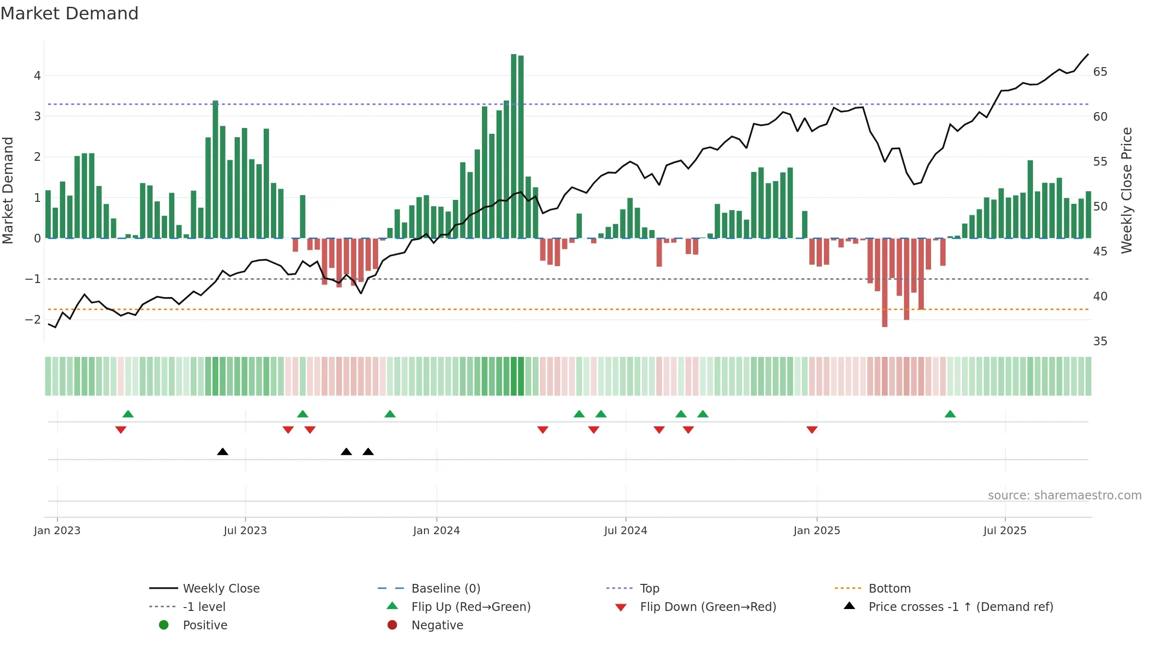Click the red flip-down marker near Jan 2025

point(812,430)
